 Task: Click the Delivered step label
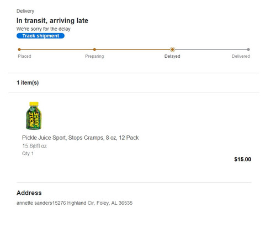241,56
